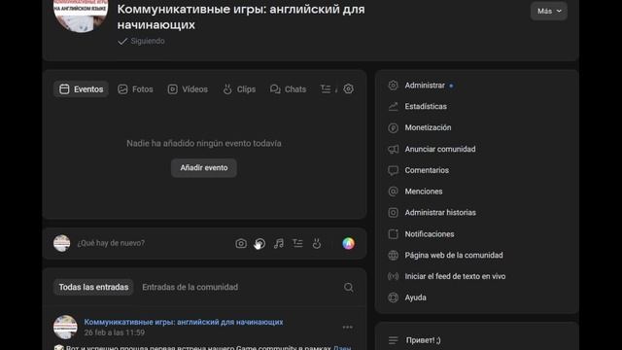This screenshot has height=350, width=622.
Task: Click the Comentarios speech bubble icon
Action: (393, 170)
